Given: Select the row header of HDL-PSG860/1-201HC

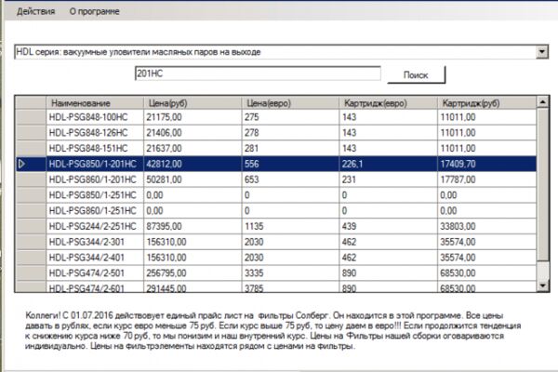Looking at the screenshot, I should point(31,179).
